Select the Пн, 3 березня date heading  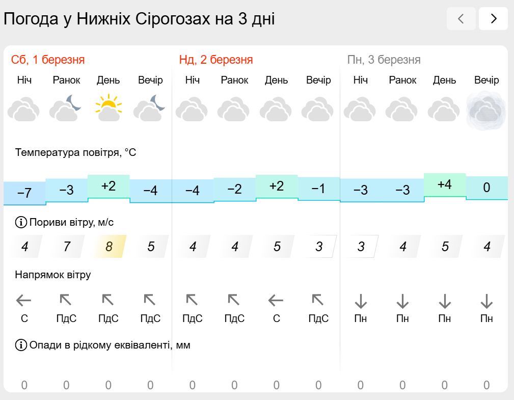click(384, 60)
